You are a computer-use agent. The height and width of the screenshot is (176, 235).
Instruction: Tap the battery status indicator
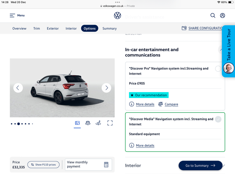coord(231,2)
